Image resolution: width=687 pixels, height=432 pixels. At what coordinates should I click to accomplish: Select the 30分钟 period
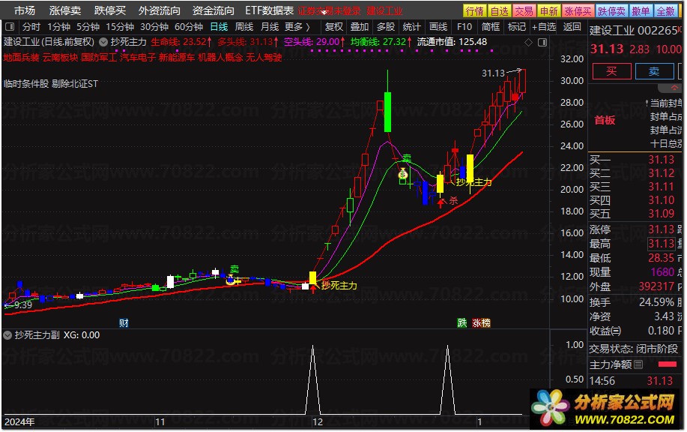[x=154, y=27]
